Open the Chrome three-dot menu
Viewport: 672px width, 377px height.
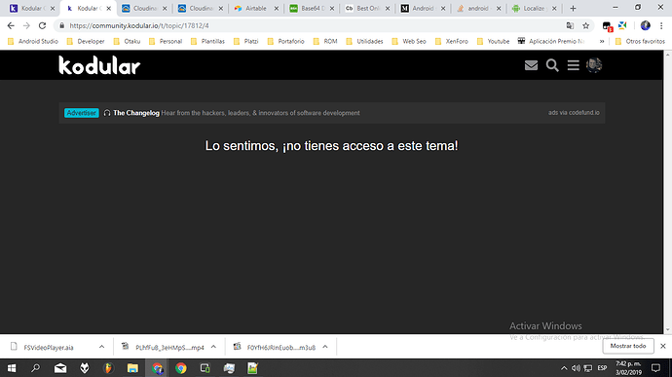click(x=661, y=25)
